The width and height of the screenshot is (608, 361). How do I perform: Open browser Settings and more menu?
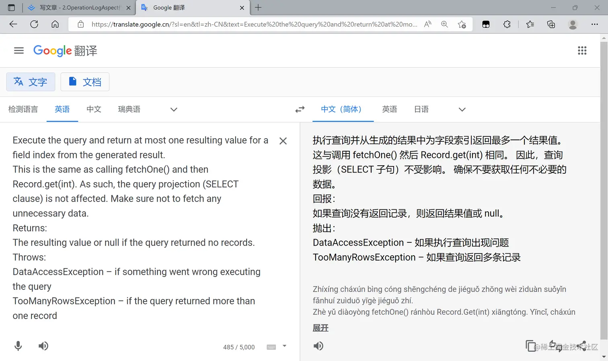point(594,24)
